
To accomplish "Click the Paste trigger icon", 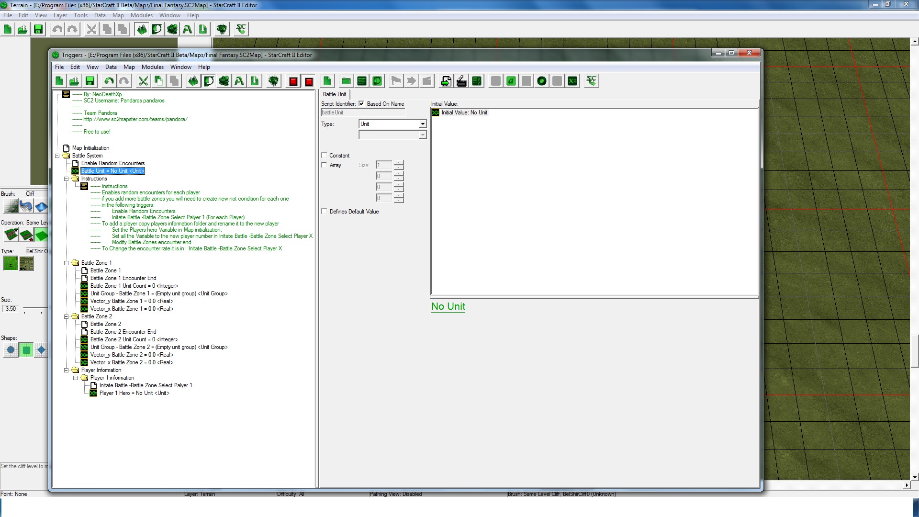I will [174, 81].
